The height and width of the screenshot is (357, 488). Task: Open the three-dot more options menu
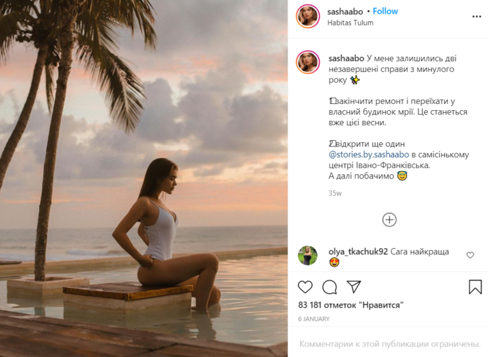pyautogui.click(x=476, y=16)
